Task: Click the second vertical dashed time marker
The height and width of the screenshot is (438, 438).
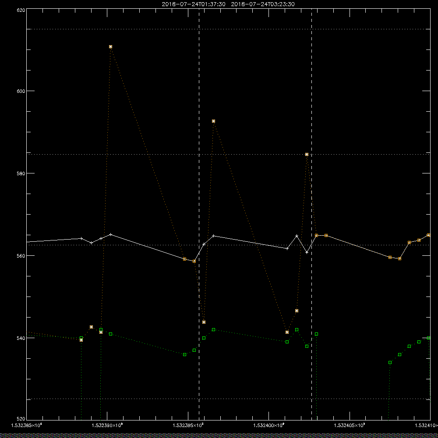Action: click(311, 214)
